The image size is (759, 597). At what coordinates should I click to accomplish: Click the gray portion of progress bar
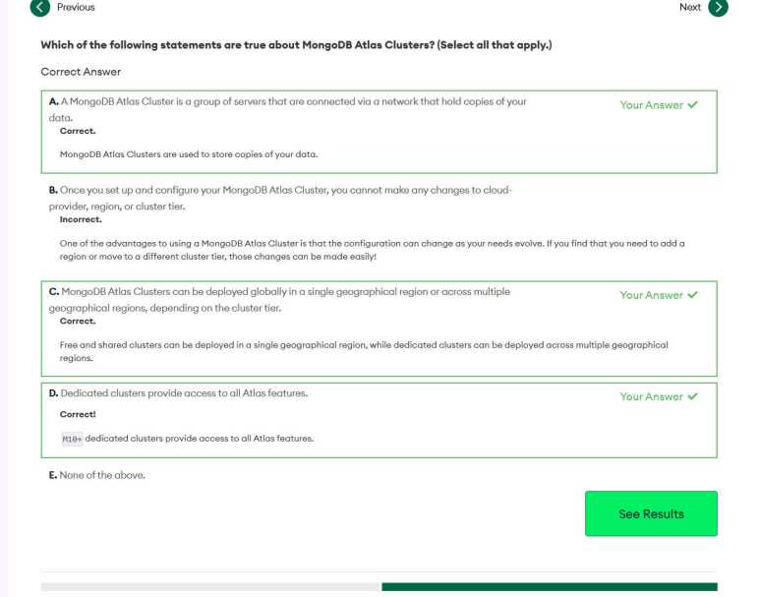click(x=210, y=587)
